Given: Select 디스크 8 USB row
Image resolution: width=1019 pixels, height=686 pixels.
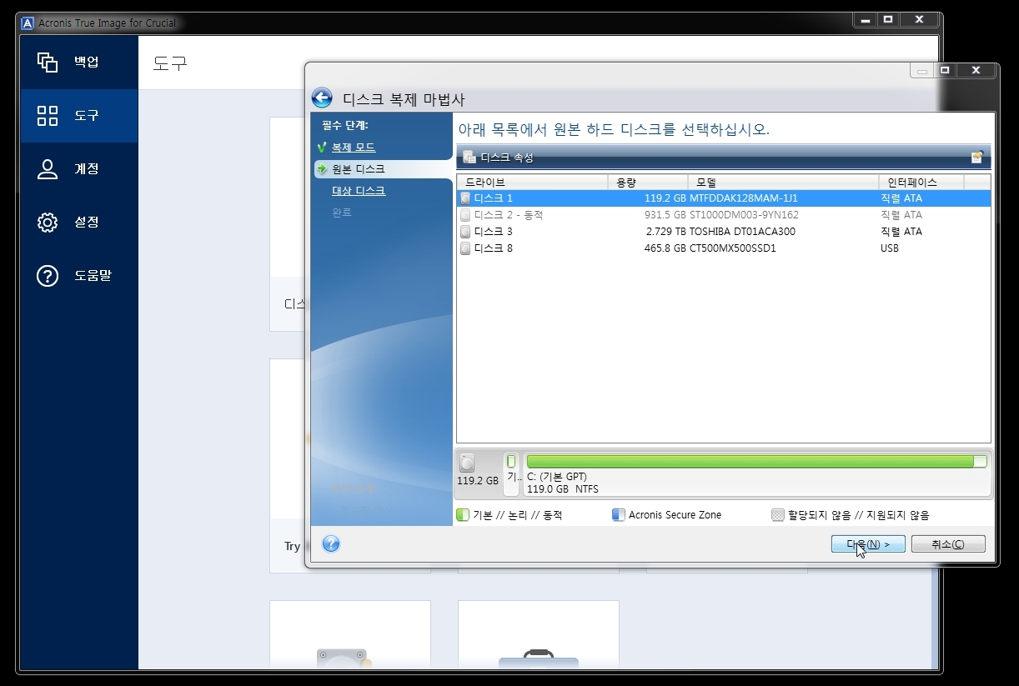Looking at the screenshot, I should point(723,248).
